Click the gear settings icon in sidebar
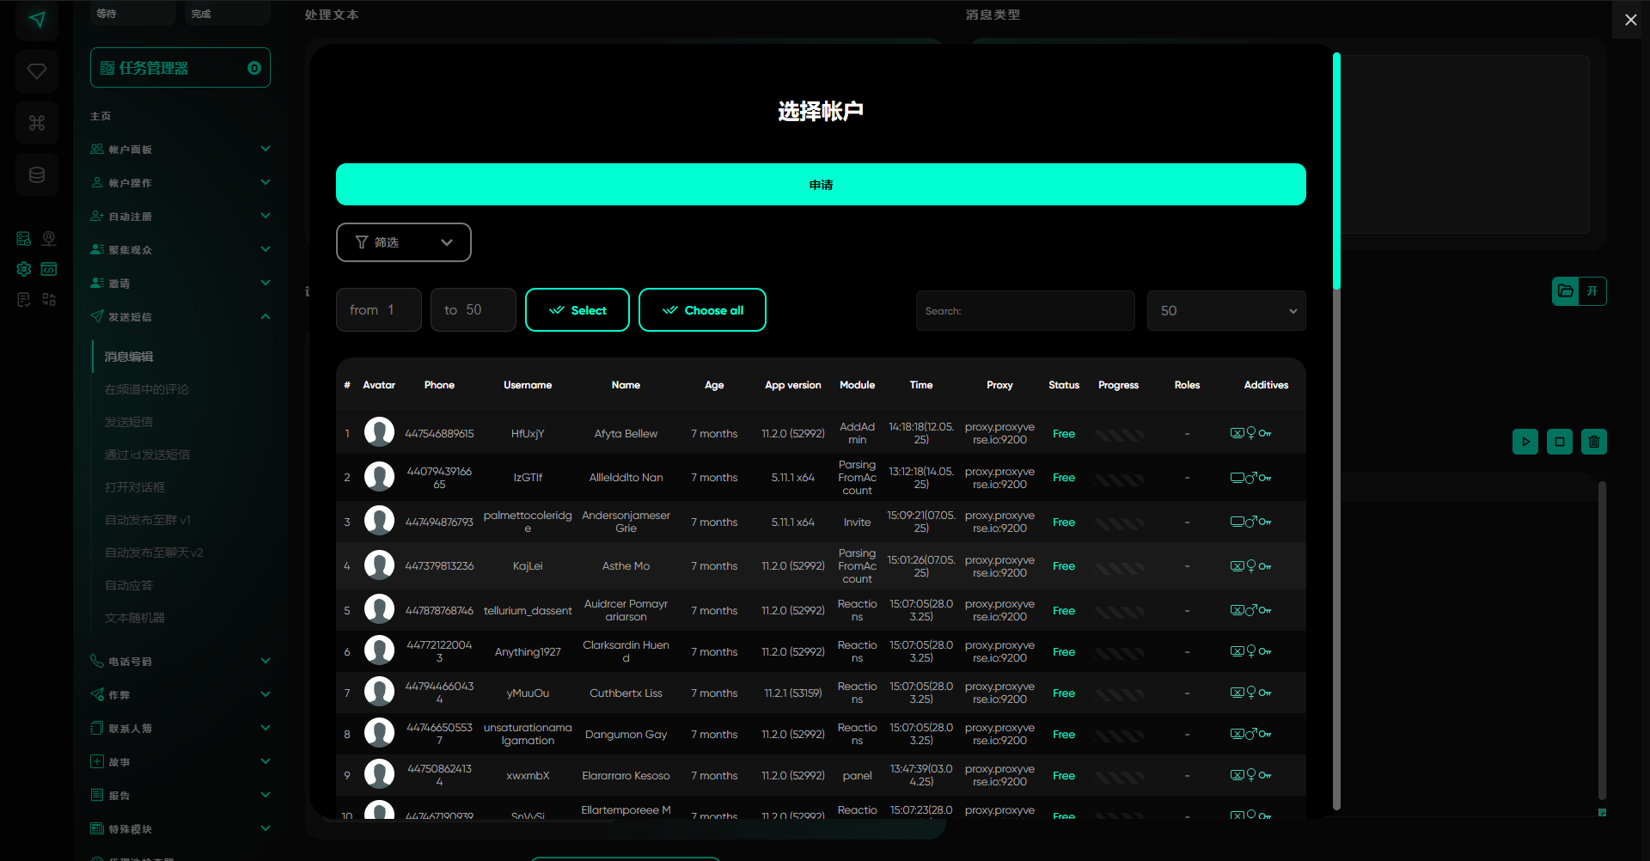The height and width of the screenshot is (861, 1650). [x=24, y=269]
